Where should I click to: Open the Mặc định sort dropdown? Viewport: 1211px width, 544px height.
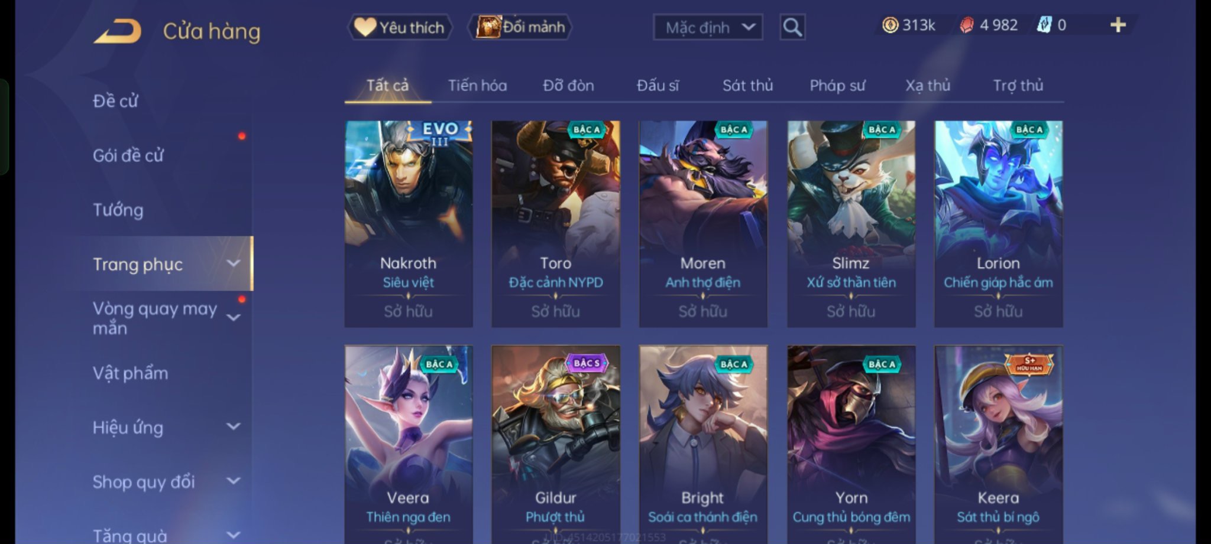click(x=708, y=27)
